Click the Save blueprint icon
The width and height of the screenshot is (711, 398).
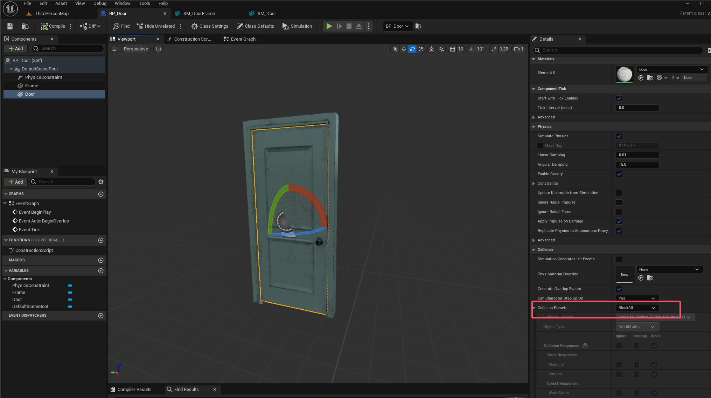(10, 26)
